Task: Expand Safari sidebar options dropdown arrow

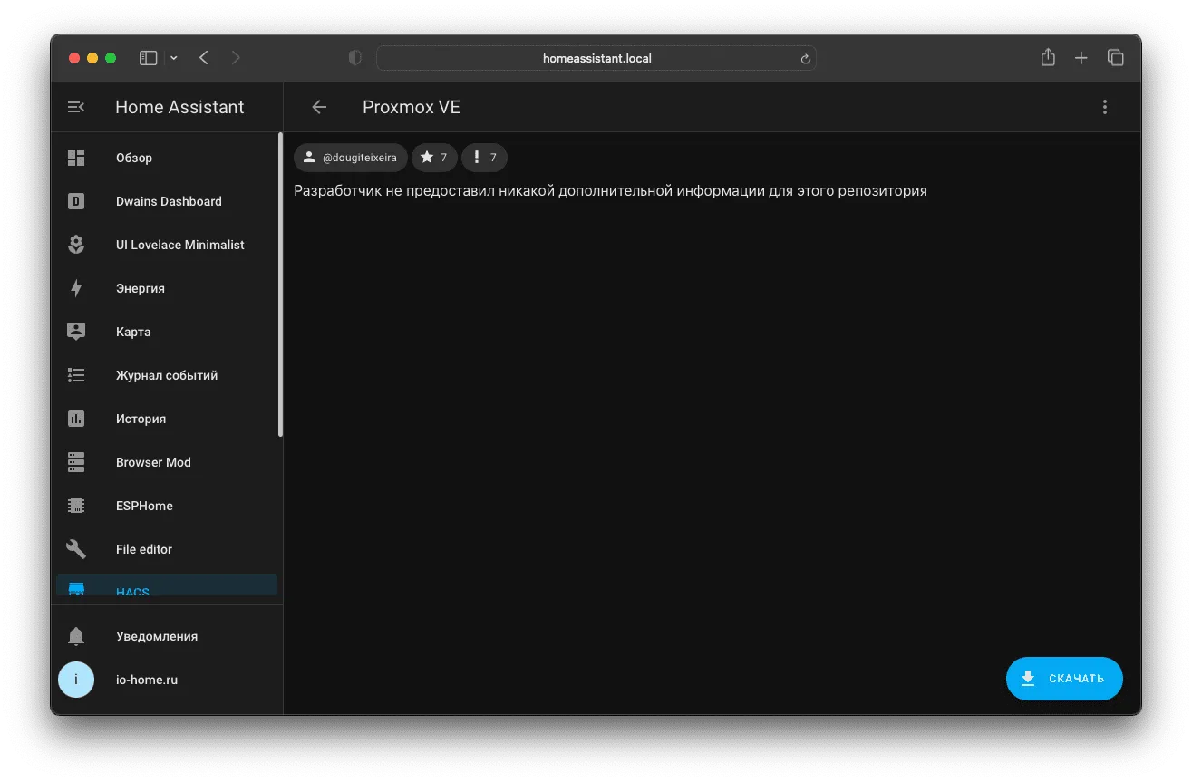Action: point(174,58)
